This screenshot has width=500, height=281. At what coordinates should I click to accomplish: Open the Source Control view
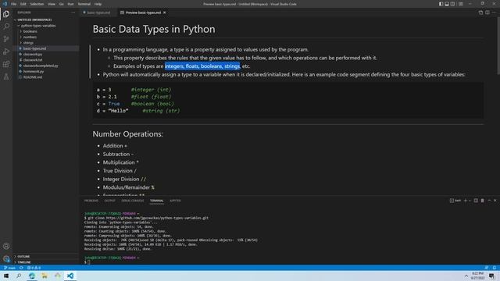click(x=6, y=39)
